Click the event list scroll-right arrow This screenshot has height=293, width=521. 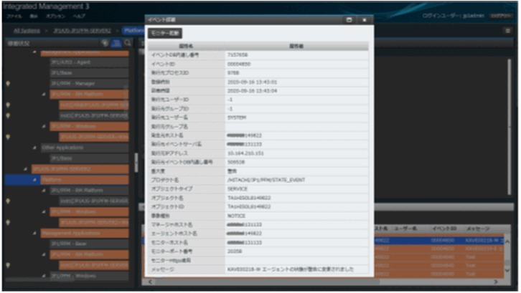[496, 282]
